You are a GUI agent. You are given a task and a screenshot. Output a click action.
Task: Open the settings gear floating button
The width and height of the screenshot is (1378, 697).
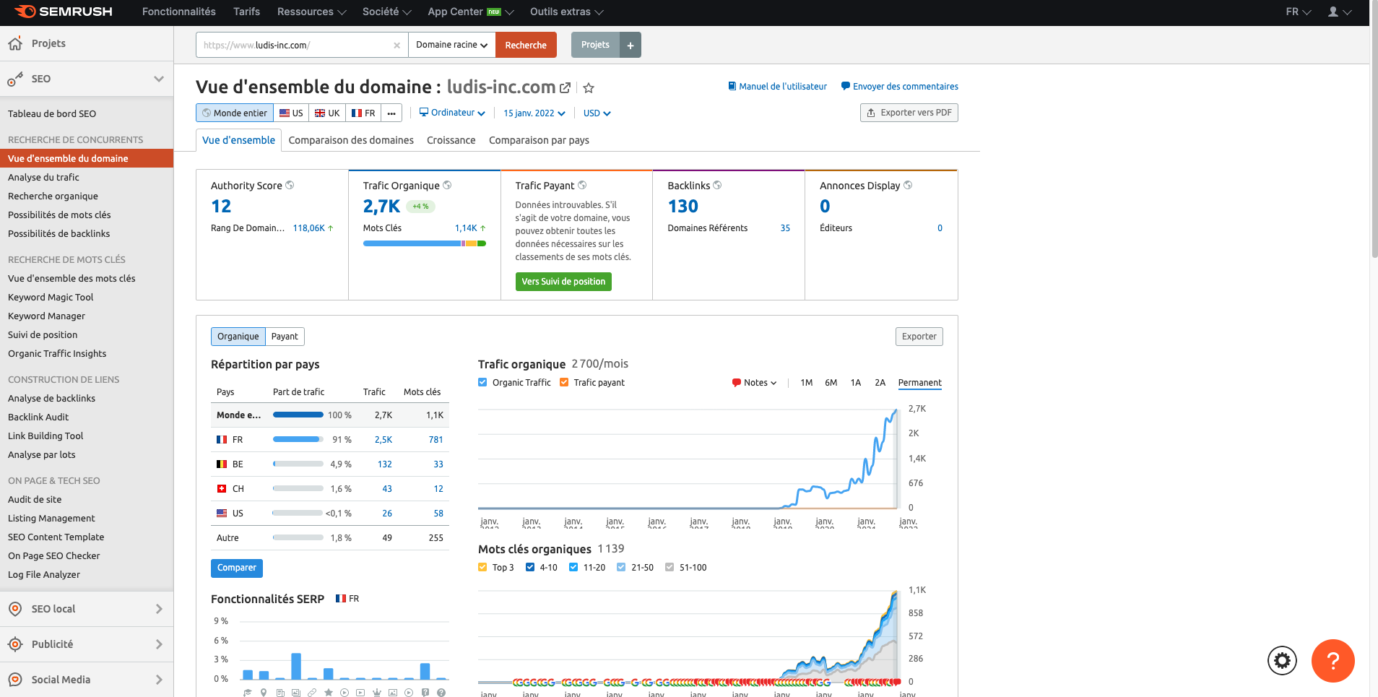[1282, 660]
